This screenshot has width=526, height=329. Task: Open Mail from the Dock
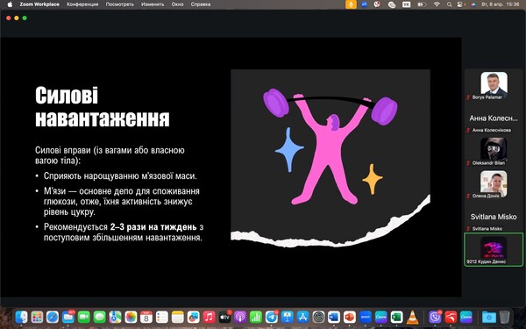coord(68,317)
